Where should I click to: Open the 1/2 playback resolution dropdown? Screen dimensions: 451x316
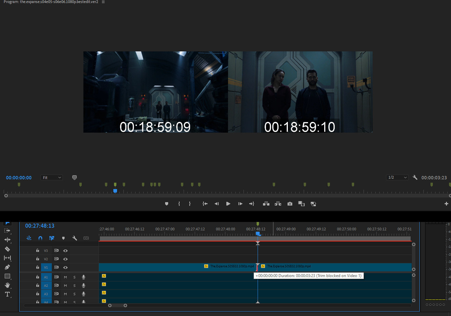pyautogui.click(x=397, y=178)
